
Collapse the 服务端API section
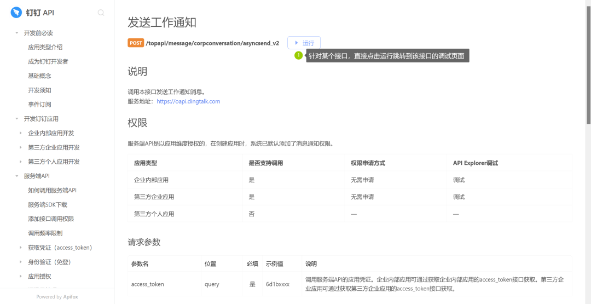click(x=16, y=176)
